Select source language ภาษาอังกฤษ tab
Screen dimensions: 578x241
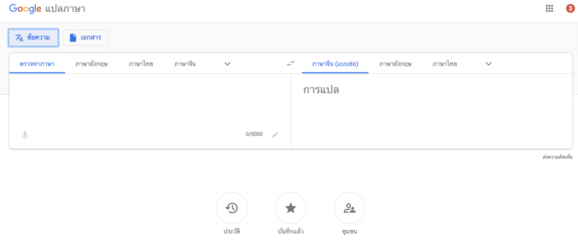tap(91, 64)
